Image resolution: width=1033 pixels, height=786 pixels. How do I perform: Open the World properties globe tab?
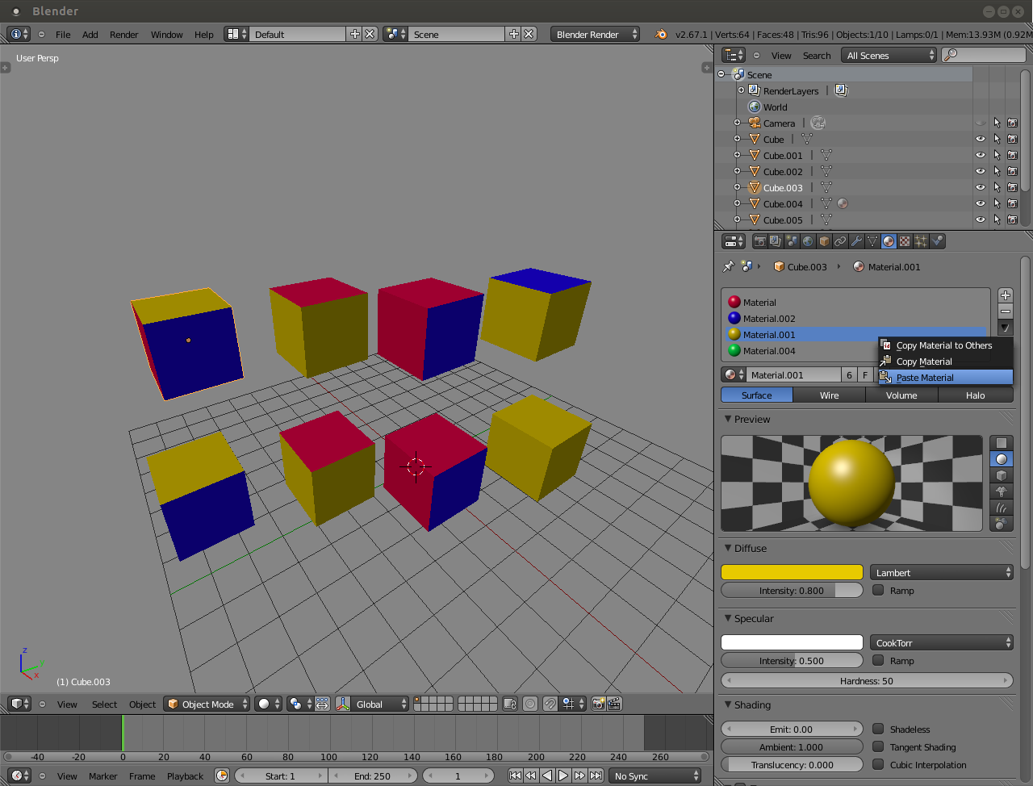[808, 241]
